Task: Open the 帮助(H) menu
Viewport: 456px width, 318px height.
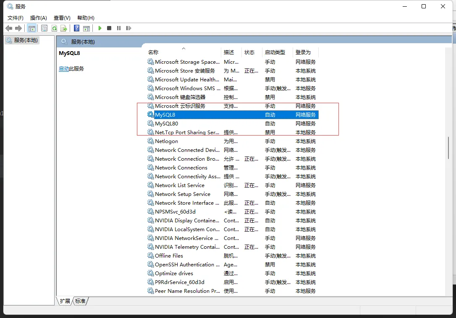Action: coord(86,18)
